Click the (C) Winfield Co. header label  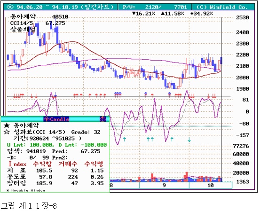[222, 7]
